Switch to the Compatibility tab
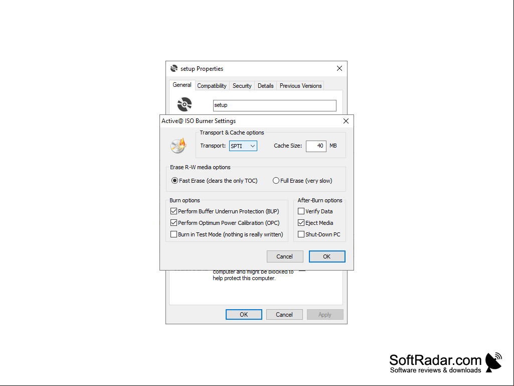Viewport: 514px width, 386px height. [x=212, y=86]
